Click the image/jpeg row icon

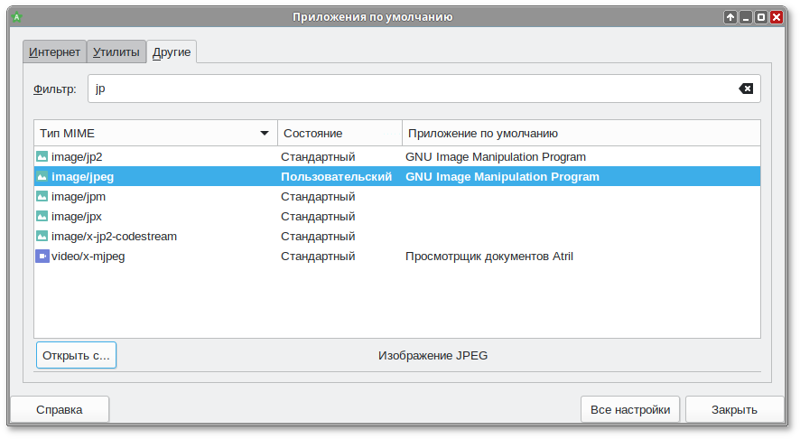click(42, 177)
